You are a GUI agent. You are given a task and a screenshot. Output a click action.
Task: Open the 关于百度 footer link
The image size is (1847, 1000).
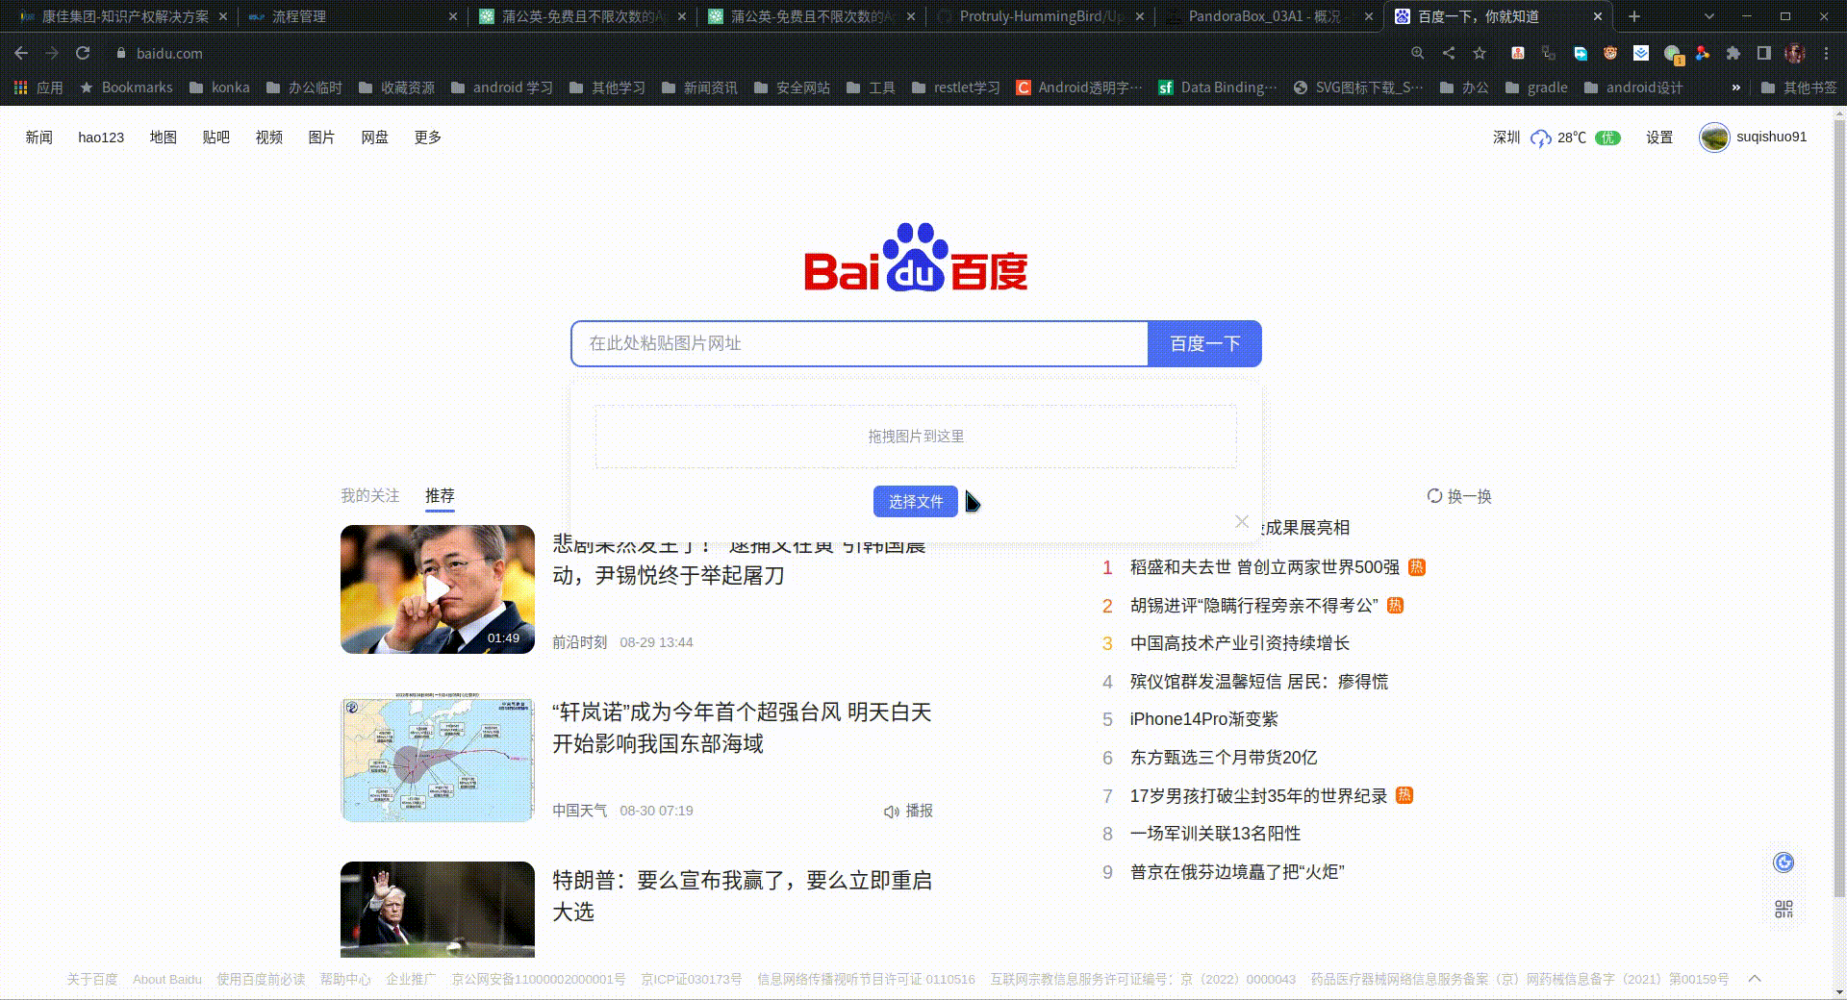(91, 979)
